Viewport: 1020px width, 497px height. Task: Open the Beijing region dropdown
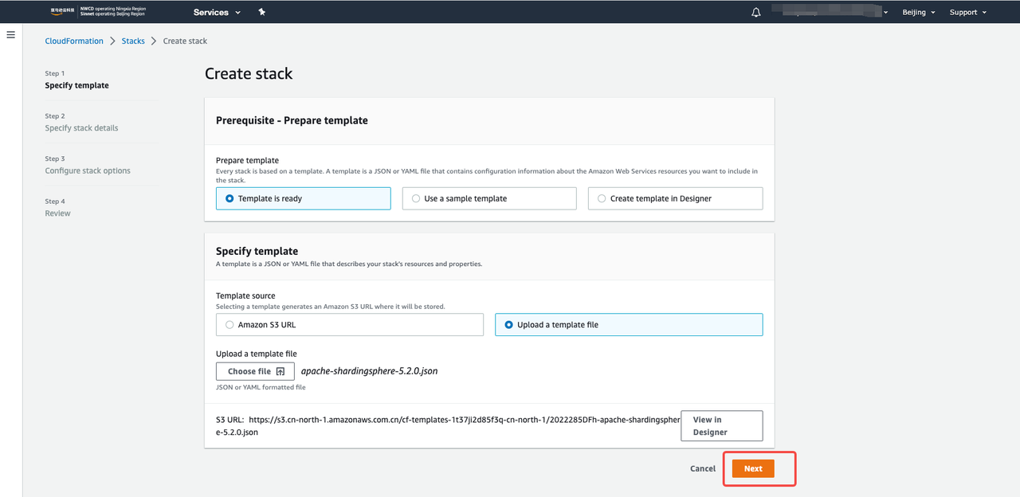click(918, 12)
